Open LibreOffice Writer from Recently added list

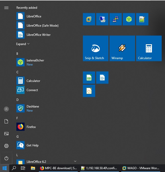pyautogui.click(x=46, y=35)
